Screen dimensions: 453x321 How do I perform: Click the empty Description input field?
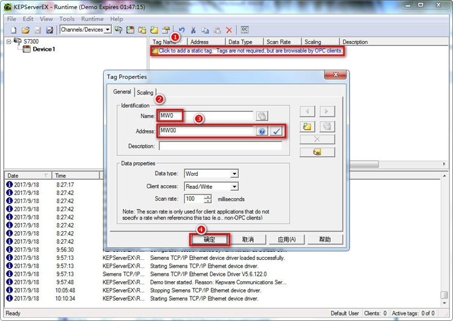[220, 146]
